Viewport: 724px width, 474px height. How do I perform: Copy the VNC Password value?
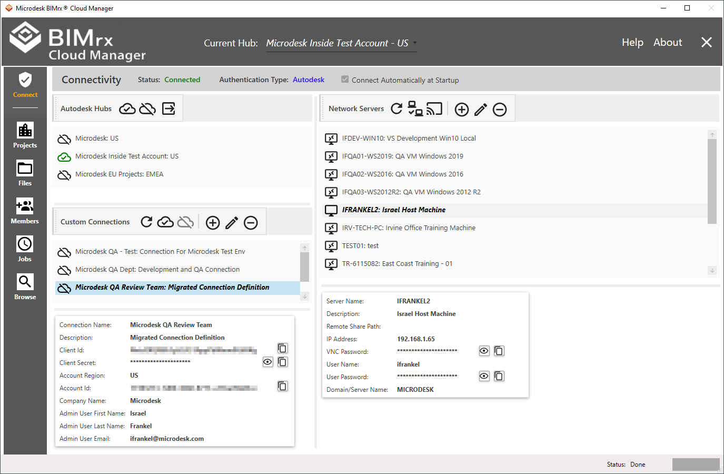click(499, 351)
